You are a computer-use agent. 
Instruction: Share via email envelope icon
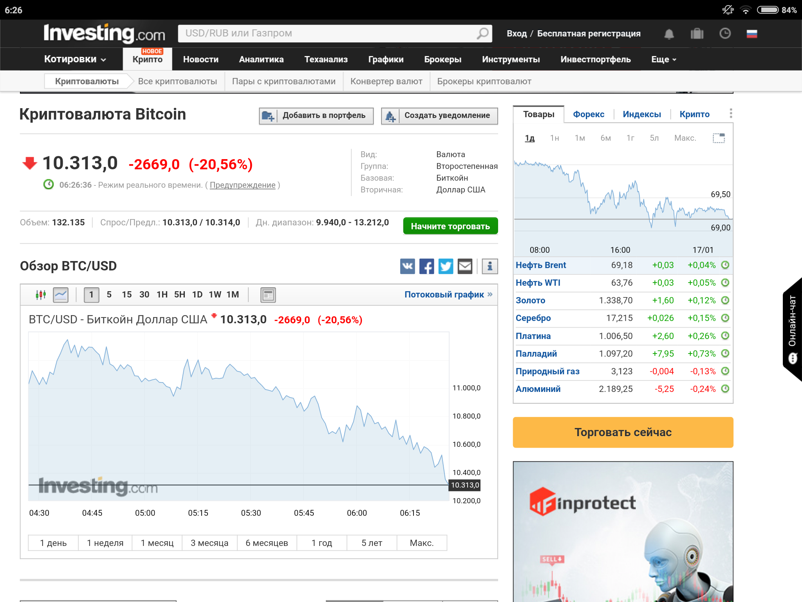465,267
